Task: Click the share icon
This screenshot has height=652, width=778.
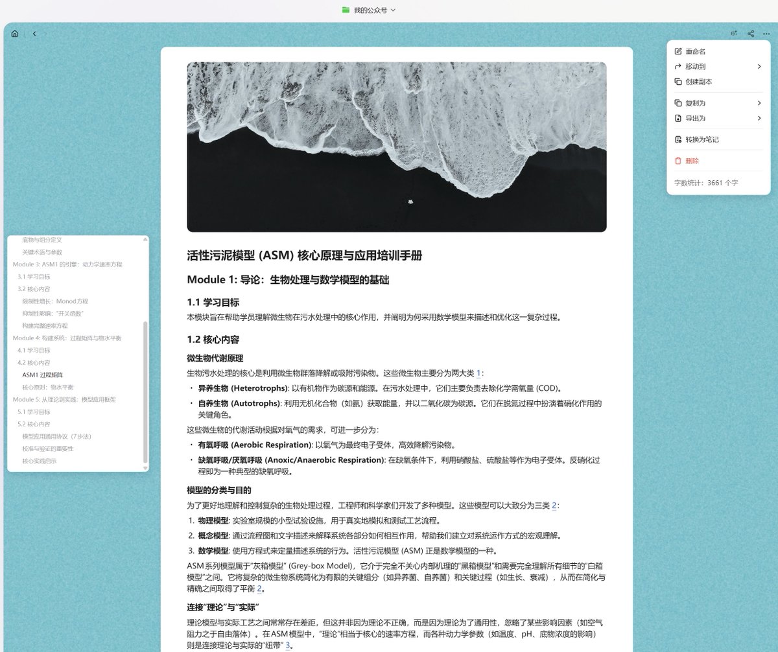Action: 751,34
